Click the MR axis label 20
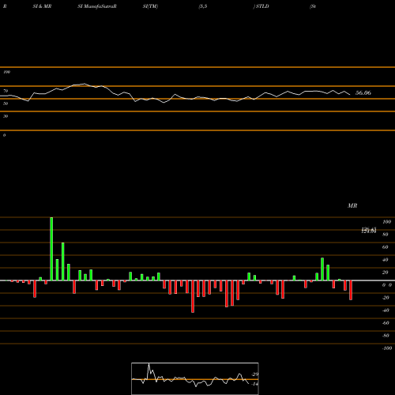The width and height of the screenshot is (395, 395). [386, 273]
